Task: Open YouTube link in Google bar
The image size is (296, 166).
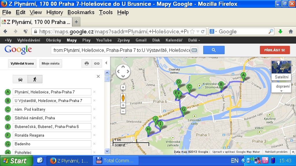Action: coord(104,40)
